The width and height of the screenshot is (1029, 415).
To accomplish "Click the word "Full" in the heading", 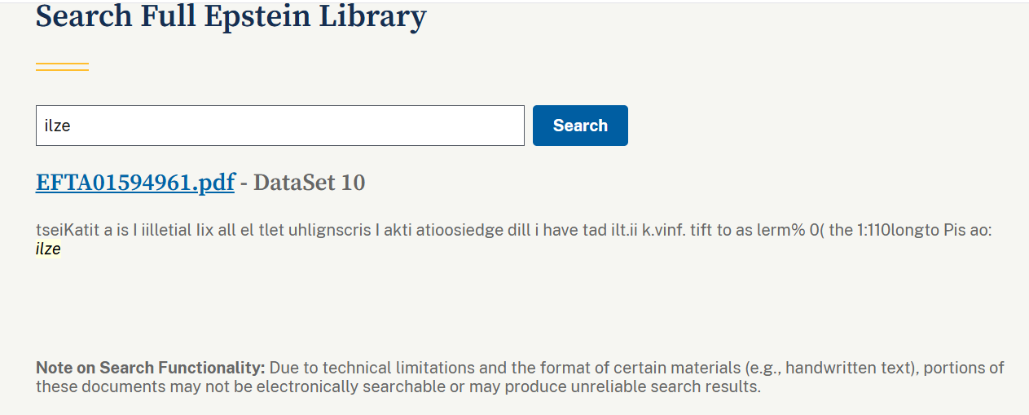I will (x=169, y=16).
